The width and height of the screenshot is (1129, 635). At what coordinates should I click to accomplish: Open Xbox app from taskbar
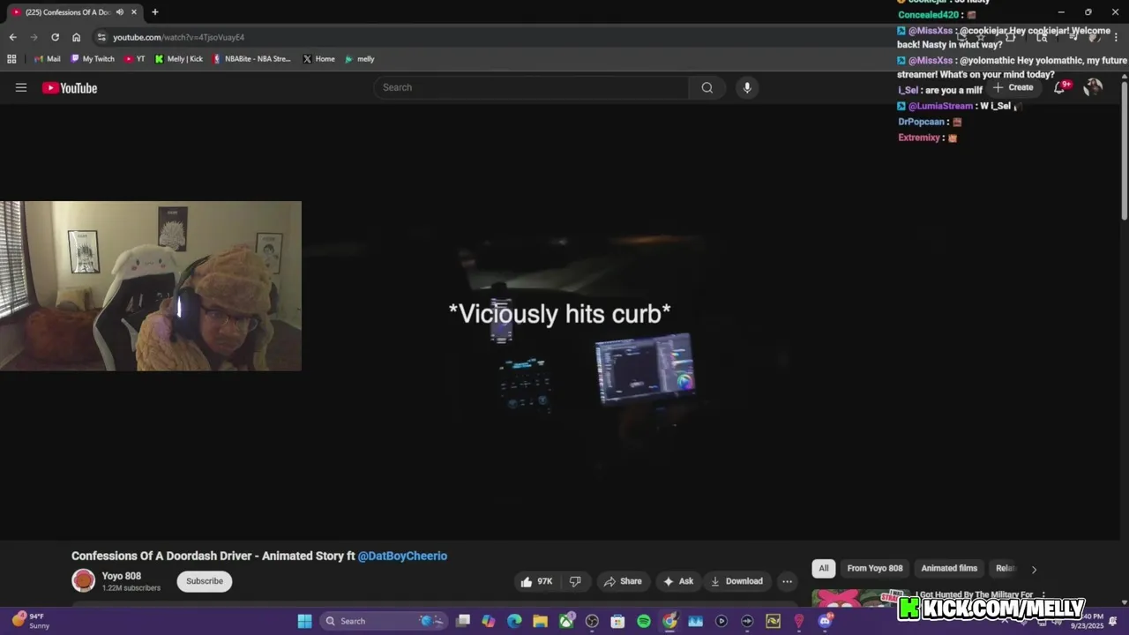(x=566, y=621)
